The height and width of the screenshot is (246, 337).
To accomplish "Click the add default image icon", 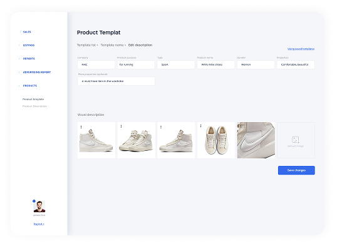I will point(296,140).
